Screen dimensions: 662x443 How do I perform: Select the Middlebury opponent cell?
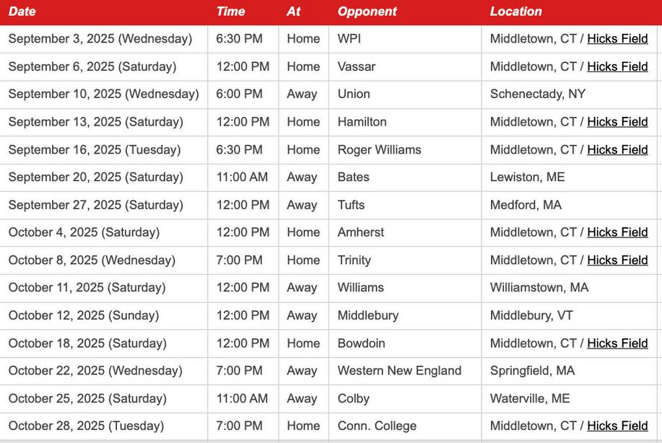coord(405,315)
